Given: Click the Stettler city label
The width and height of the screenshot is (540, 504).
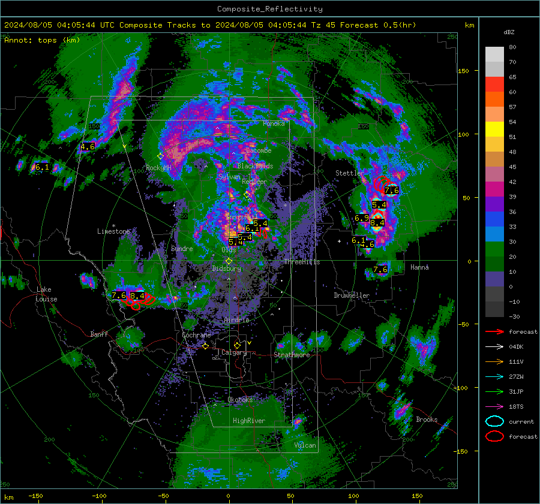Looking at the screenshot, I should click(x=350, y=173).
